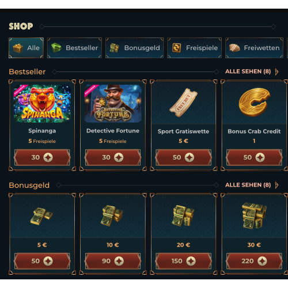Buy 10 € bonus for 90 coins

(x=113, y=261)
